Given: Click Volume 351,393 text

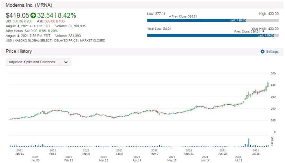Looking at the screenshot, I should [x=68, y=36].
